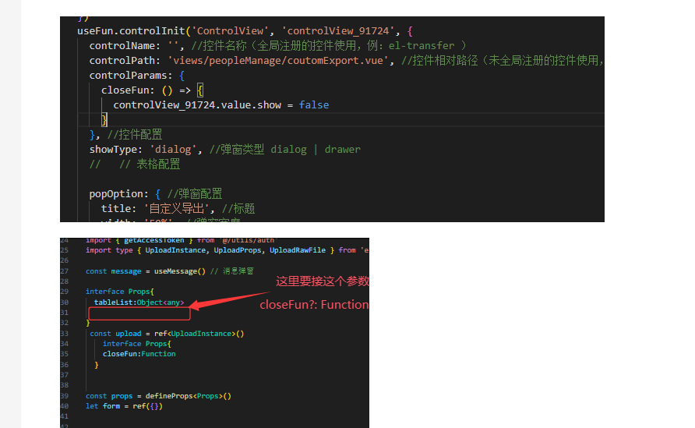Click the 'popOption' property name
This screenshot has height=428, width=695.
118,193
